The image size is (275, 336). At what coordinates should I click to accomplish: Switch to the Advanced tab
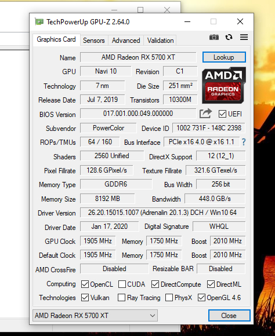coord(126,41)
